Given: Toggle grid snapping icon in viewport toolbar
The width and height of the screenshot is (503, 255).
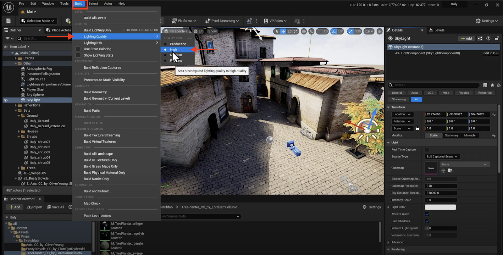Looking at the screenshot, I should pyautogui.click(x=319, y=31).
